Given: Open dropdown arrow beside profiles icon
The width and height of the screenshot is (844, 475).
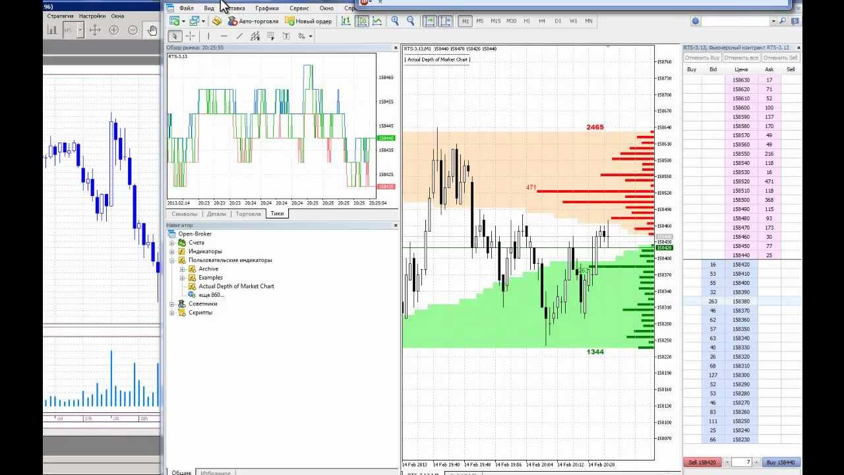Looking at the screenshot, I should pos(203,21).
